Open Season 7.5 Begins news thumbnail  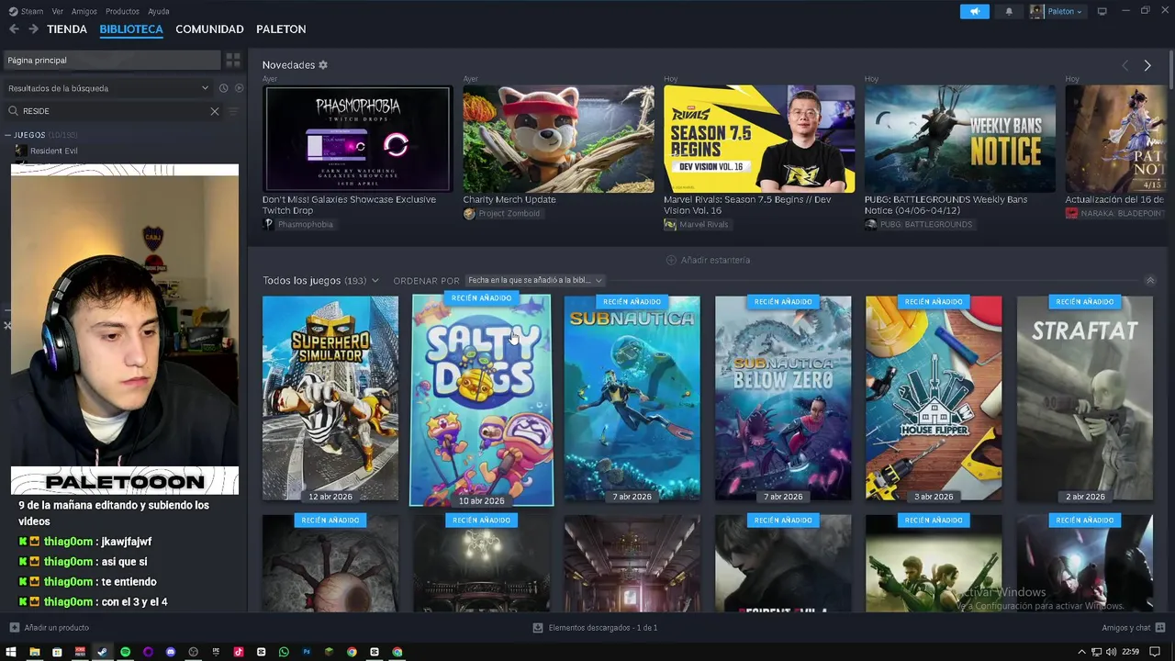759,139
